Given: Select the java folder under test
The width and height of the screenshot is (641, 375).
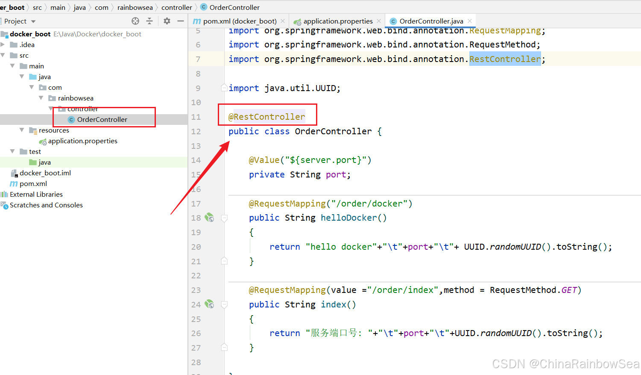Looking at the screenshot, I should (44, 162).
